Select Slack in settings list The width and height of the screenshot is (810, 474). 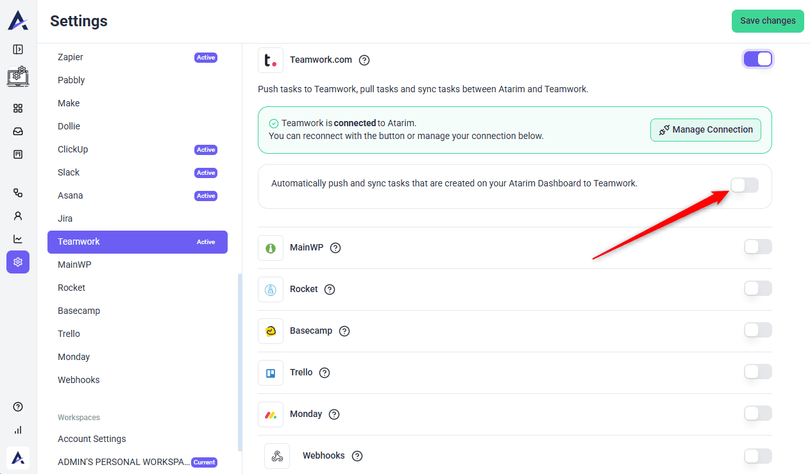(137, 172)
